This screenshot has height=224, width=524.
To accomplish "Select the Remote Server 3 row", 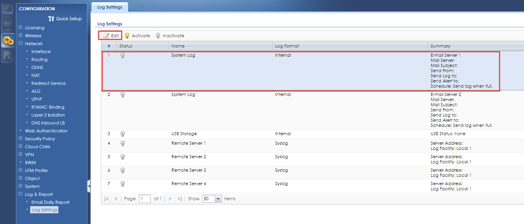I will [x=189, y=170].
